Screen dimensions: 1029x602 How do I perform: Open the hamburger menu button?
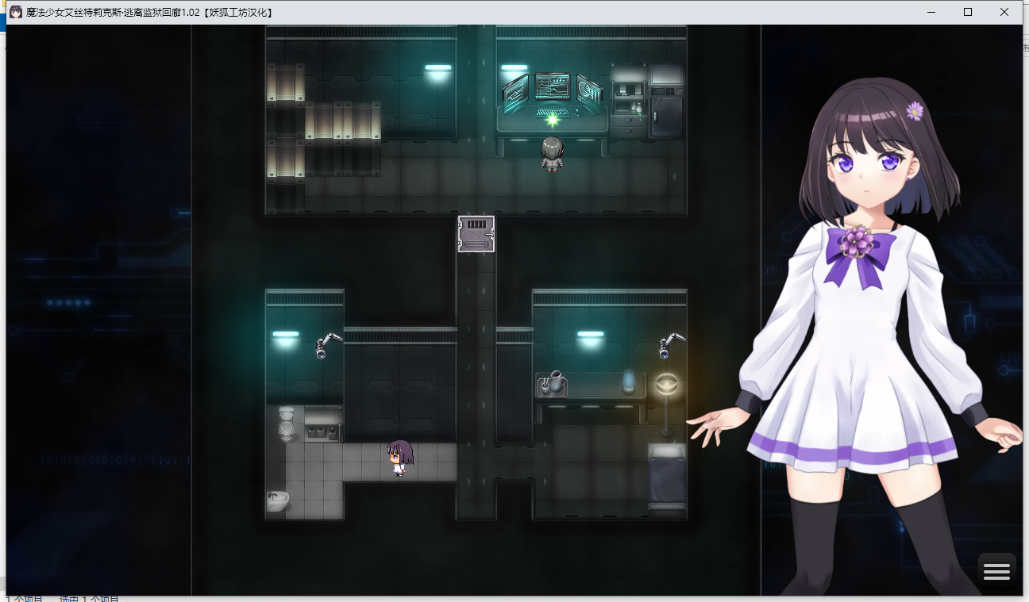996,571
